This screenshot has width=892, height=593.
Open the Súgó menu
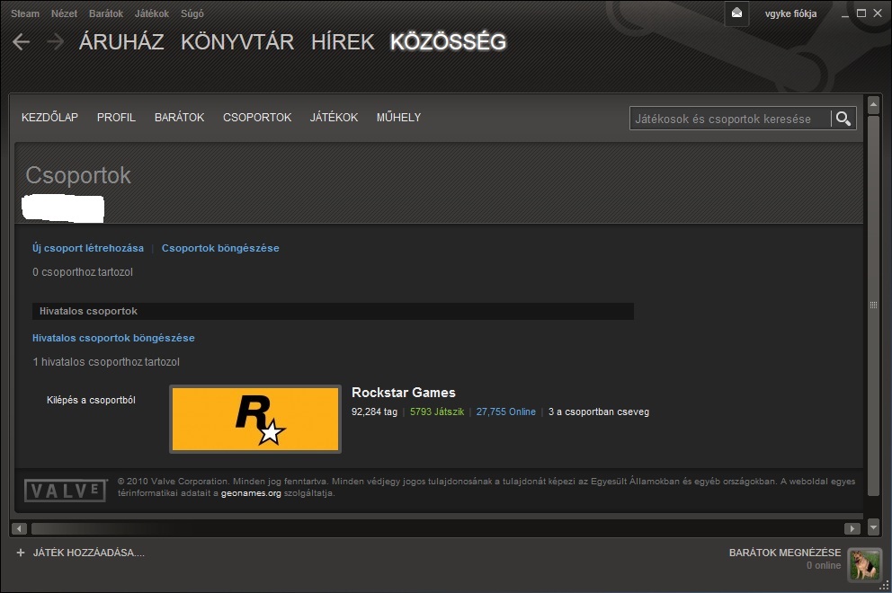192,13
